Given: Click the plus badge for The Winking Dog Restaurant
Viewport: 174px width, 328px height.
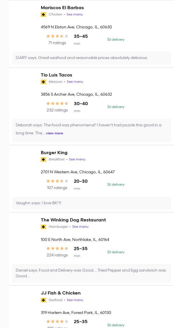Looking at the screenshot, I should tap(44, 227).
